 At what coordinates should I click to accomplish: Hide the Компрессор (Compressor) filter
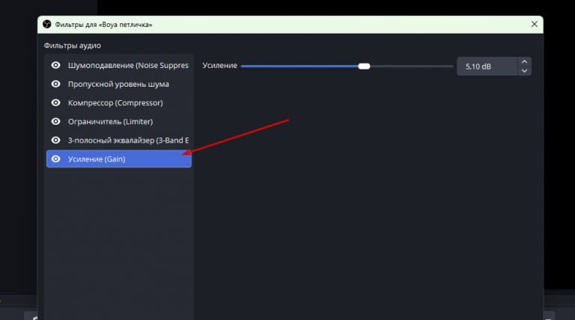click(55, 102)
